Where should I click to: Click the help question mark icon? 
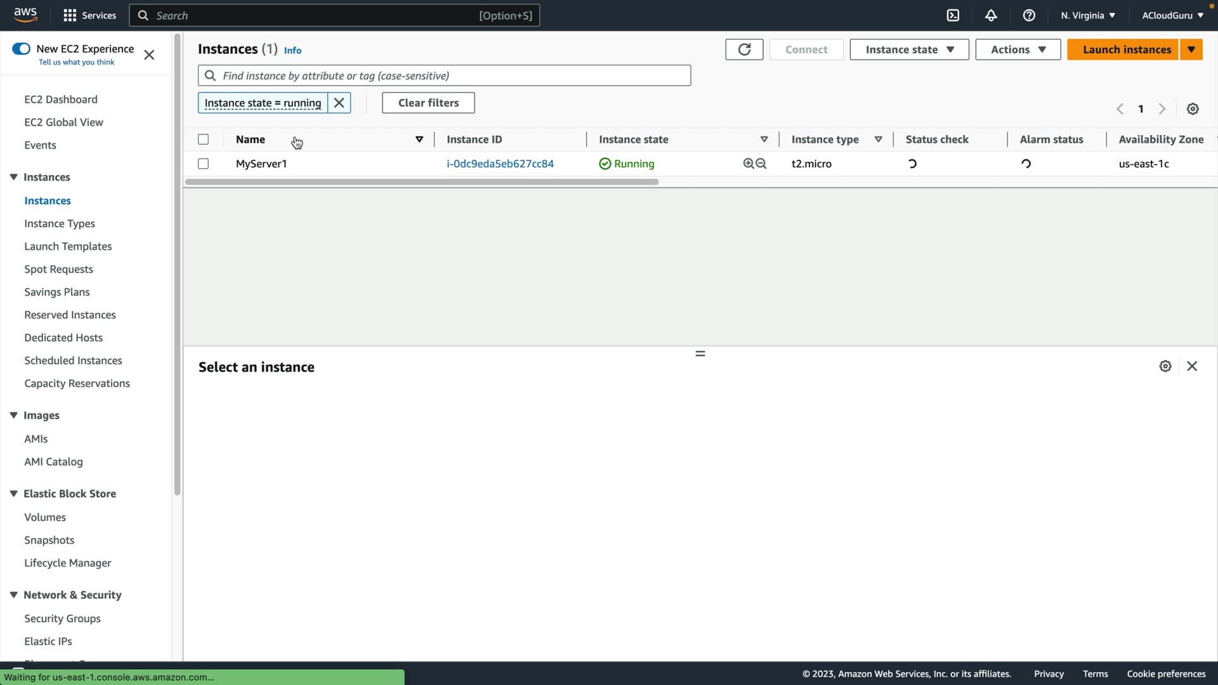1029,15
